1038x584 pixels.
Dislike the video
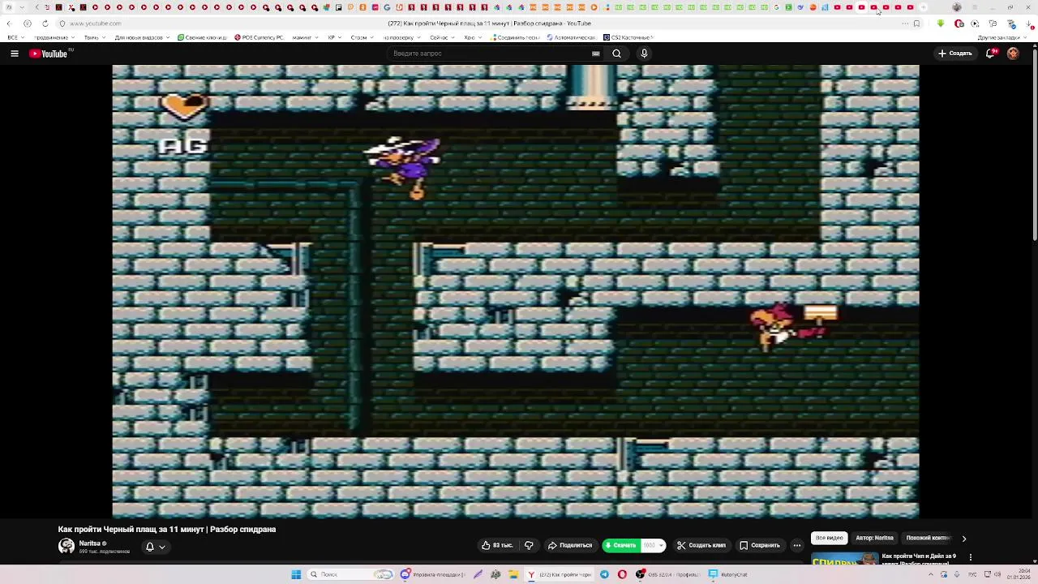(529, 546)
